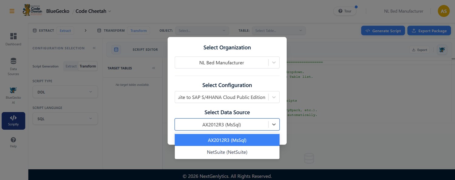Choose AX2012R3 (MsSql) from the list
The height and width of the screenshot is (180, 455).
(227, 140)
